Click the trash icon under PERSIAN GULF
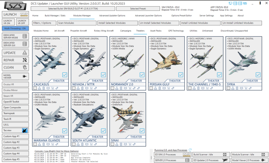The width and height of the screenshot is (269, 163). 160,88
